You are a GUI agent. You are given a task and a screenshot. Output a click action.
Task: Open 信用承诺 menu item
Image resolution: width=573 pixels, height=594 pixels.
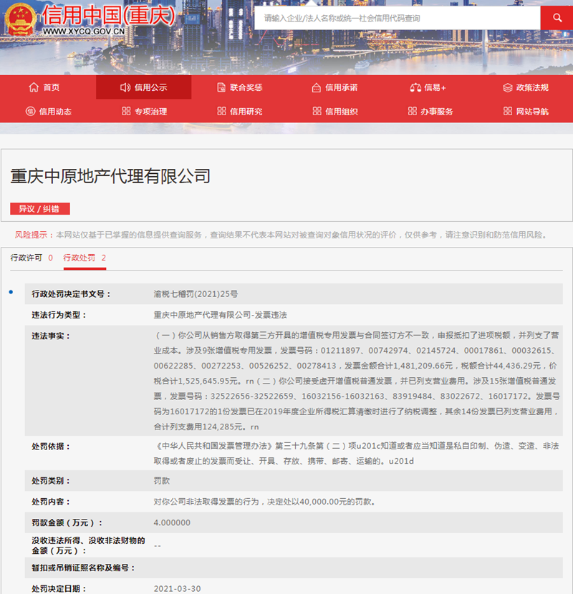click(342, 87)
